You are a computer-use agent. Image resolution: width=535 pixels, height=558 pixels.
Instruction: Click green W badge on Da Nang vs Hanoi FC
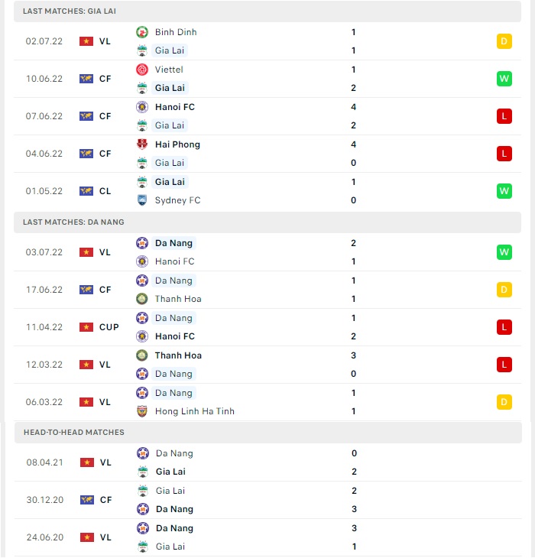(504, 252)
